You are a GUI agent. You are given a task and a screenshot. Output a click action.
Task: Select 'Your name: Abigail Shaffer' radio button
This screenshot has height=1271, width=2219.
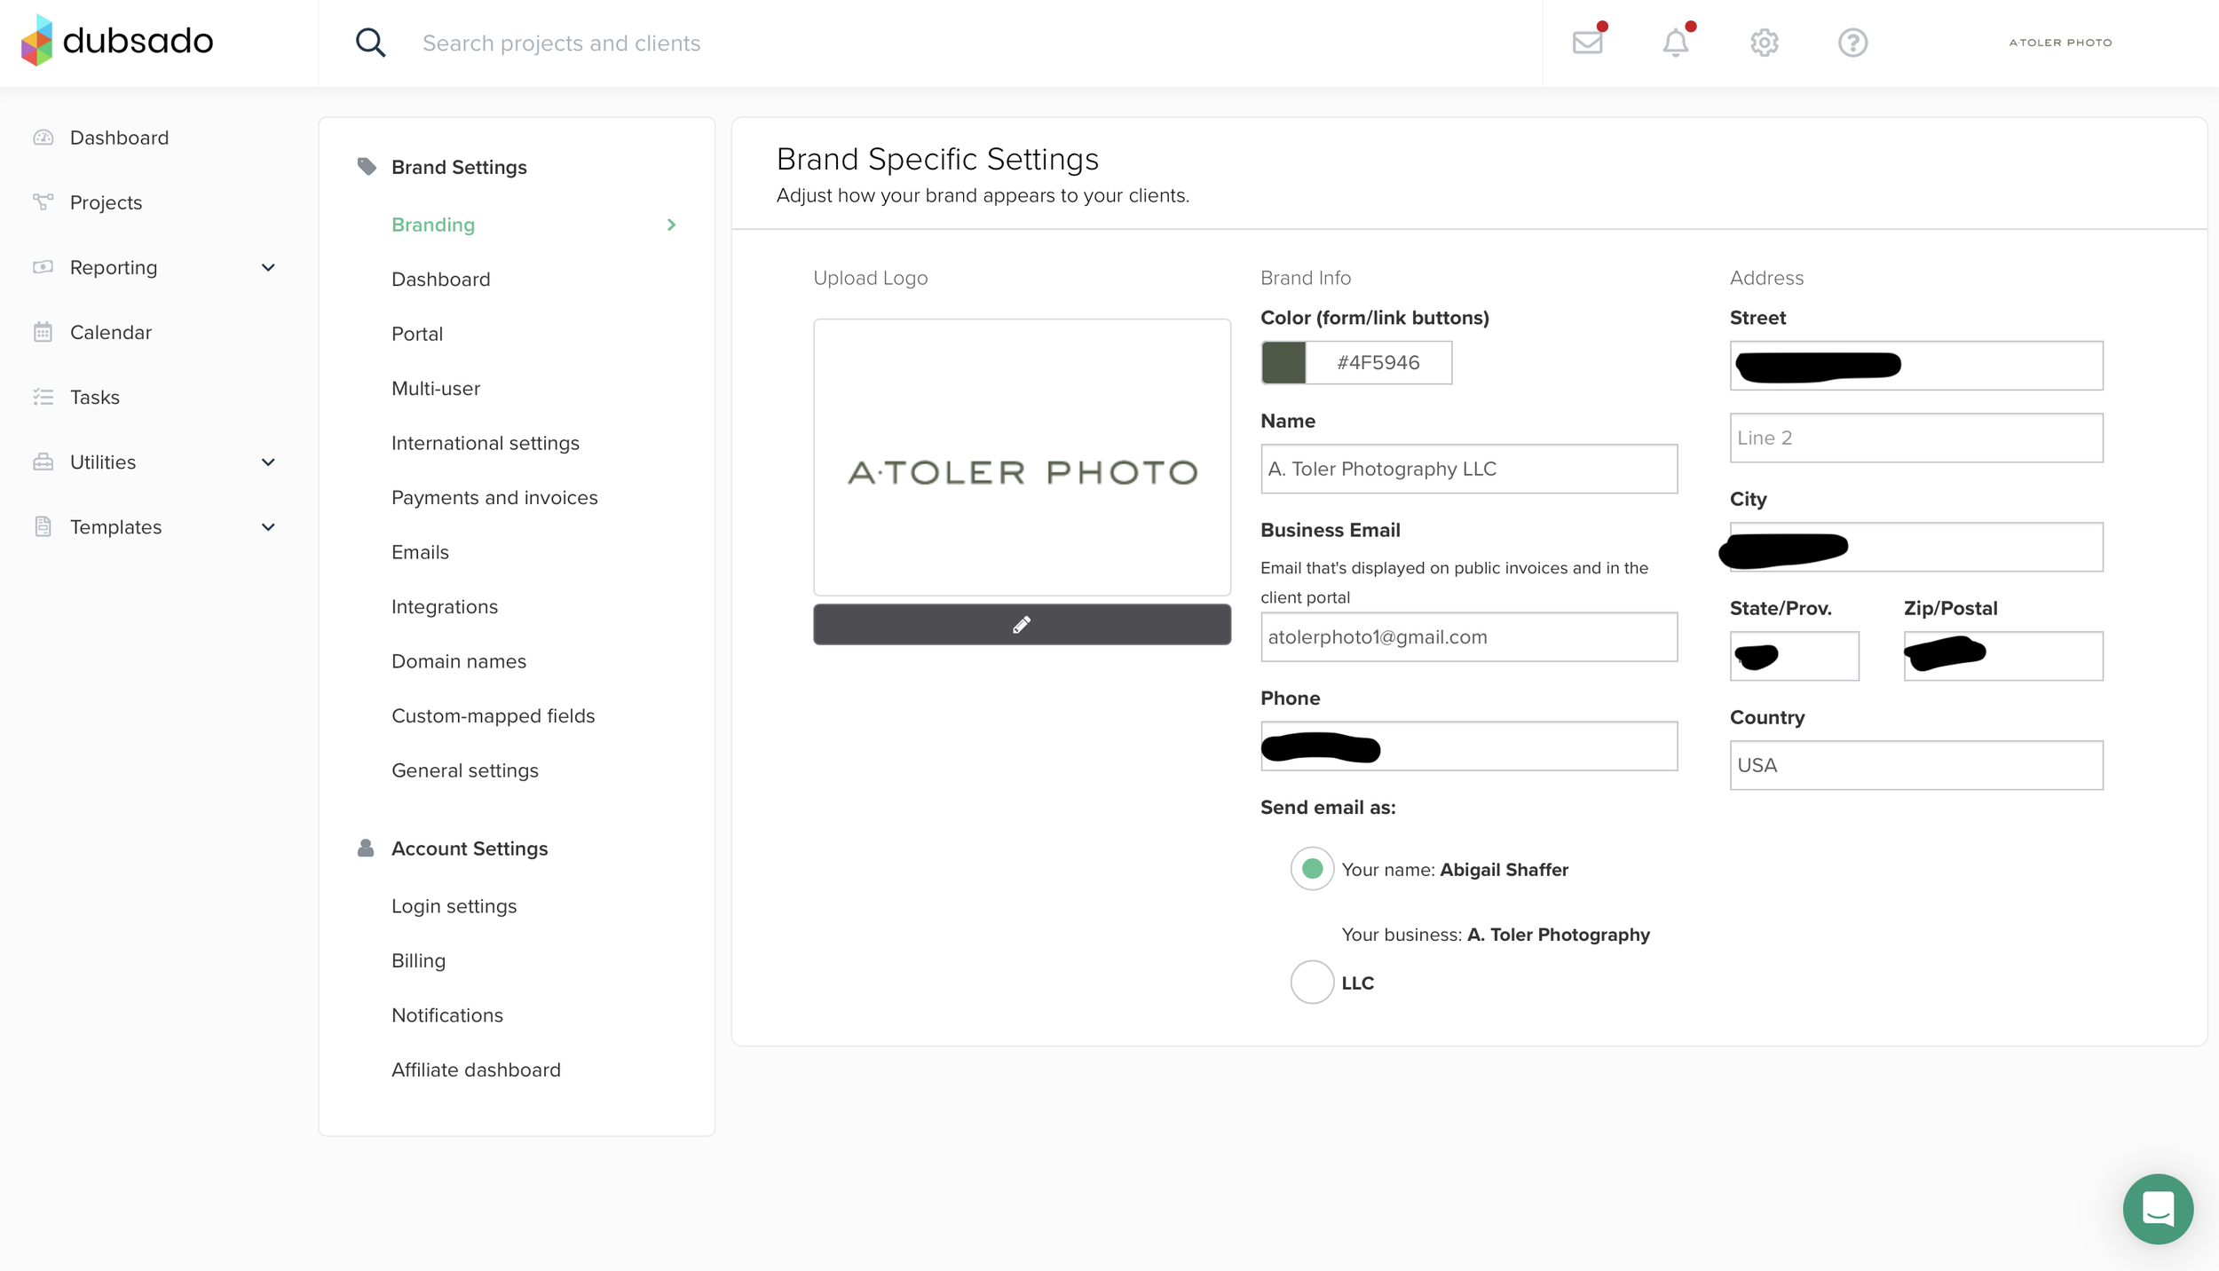pos(1312,869)
